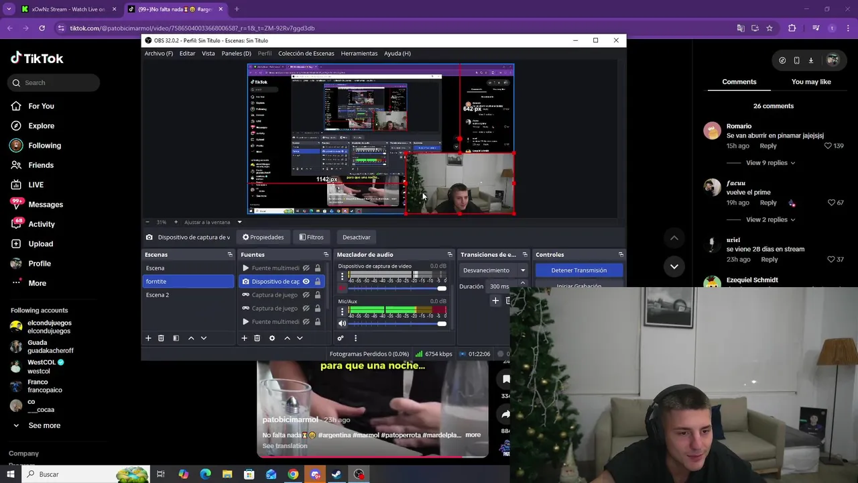The image size is (858, 483).
Task: Add a new scene in Escenas panel
Action: click(x=148, y=338)
